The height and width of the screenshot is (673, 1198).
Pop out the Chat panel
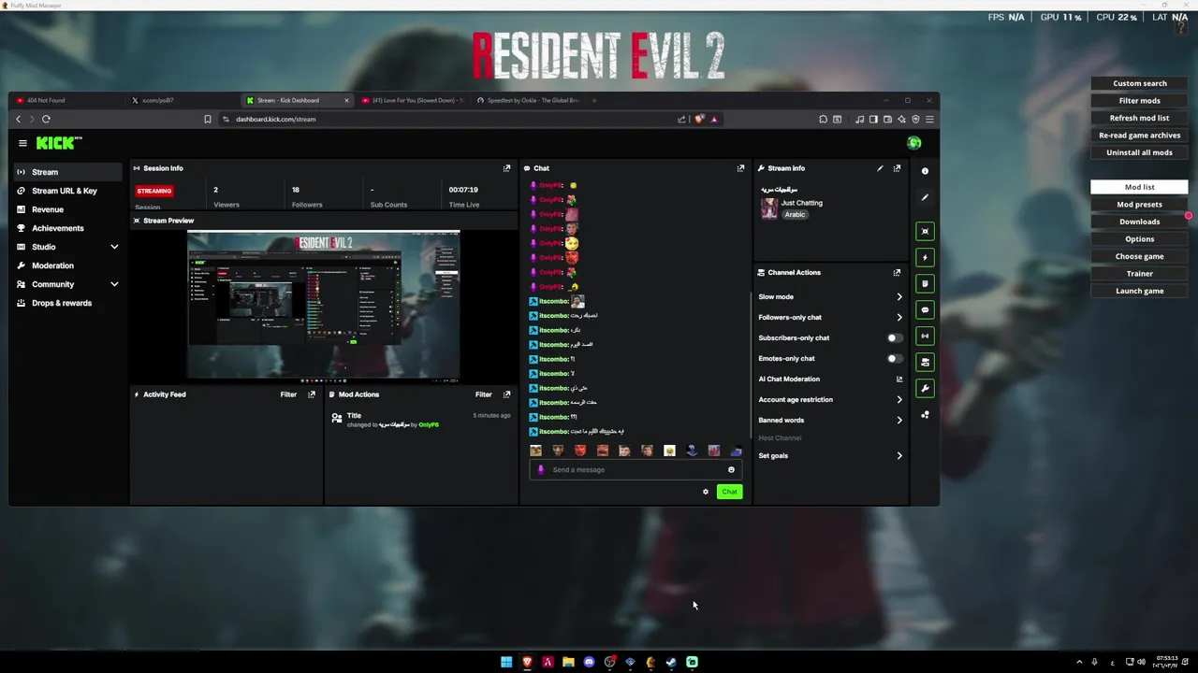(x=740, y=168)
